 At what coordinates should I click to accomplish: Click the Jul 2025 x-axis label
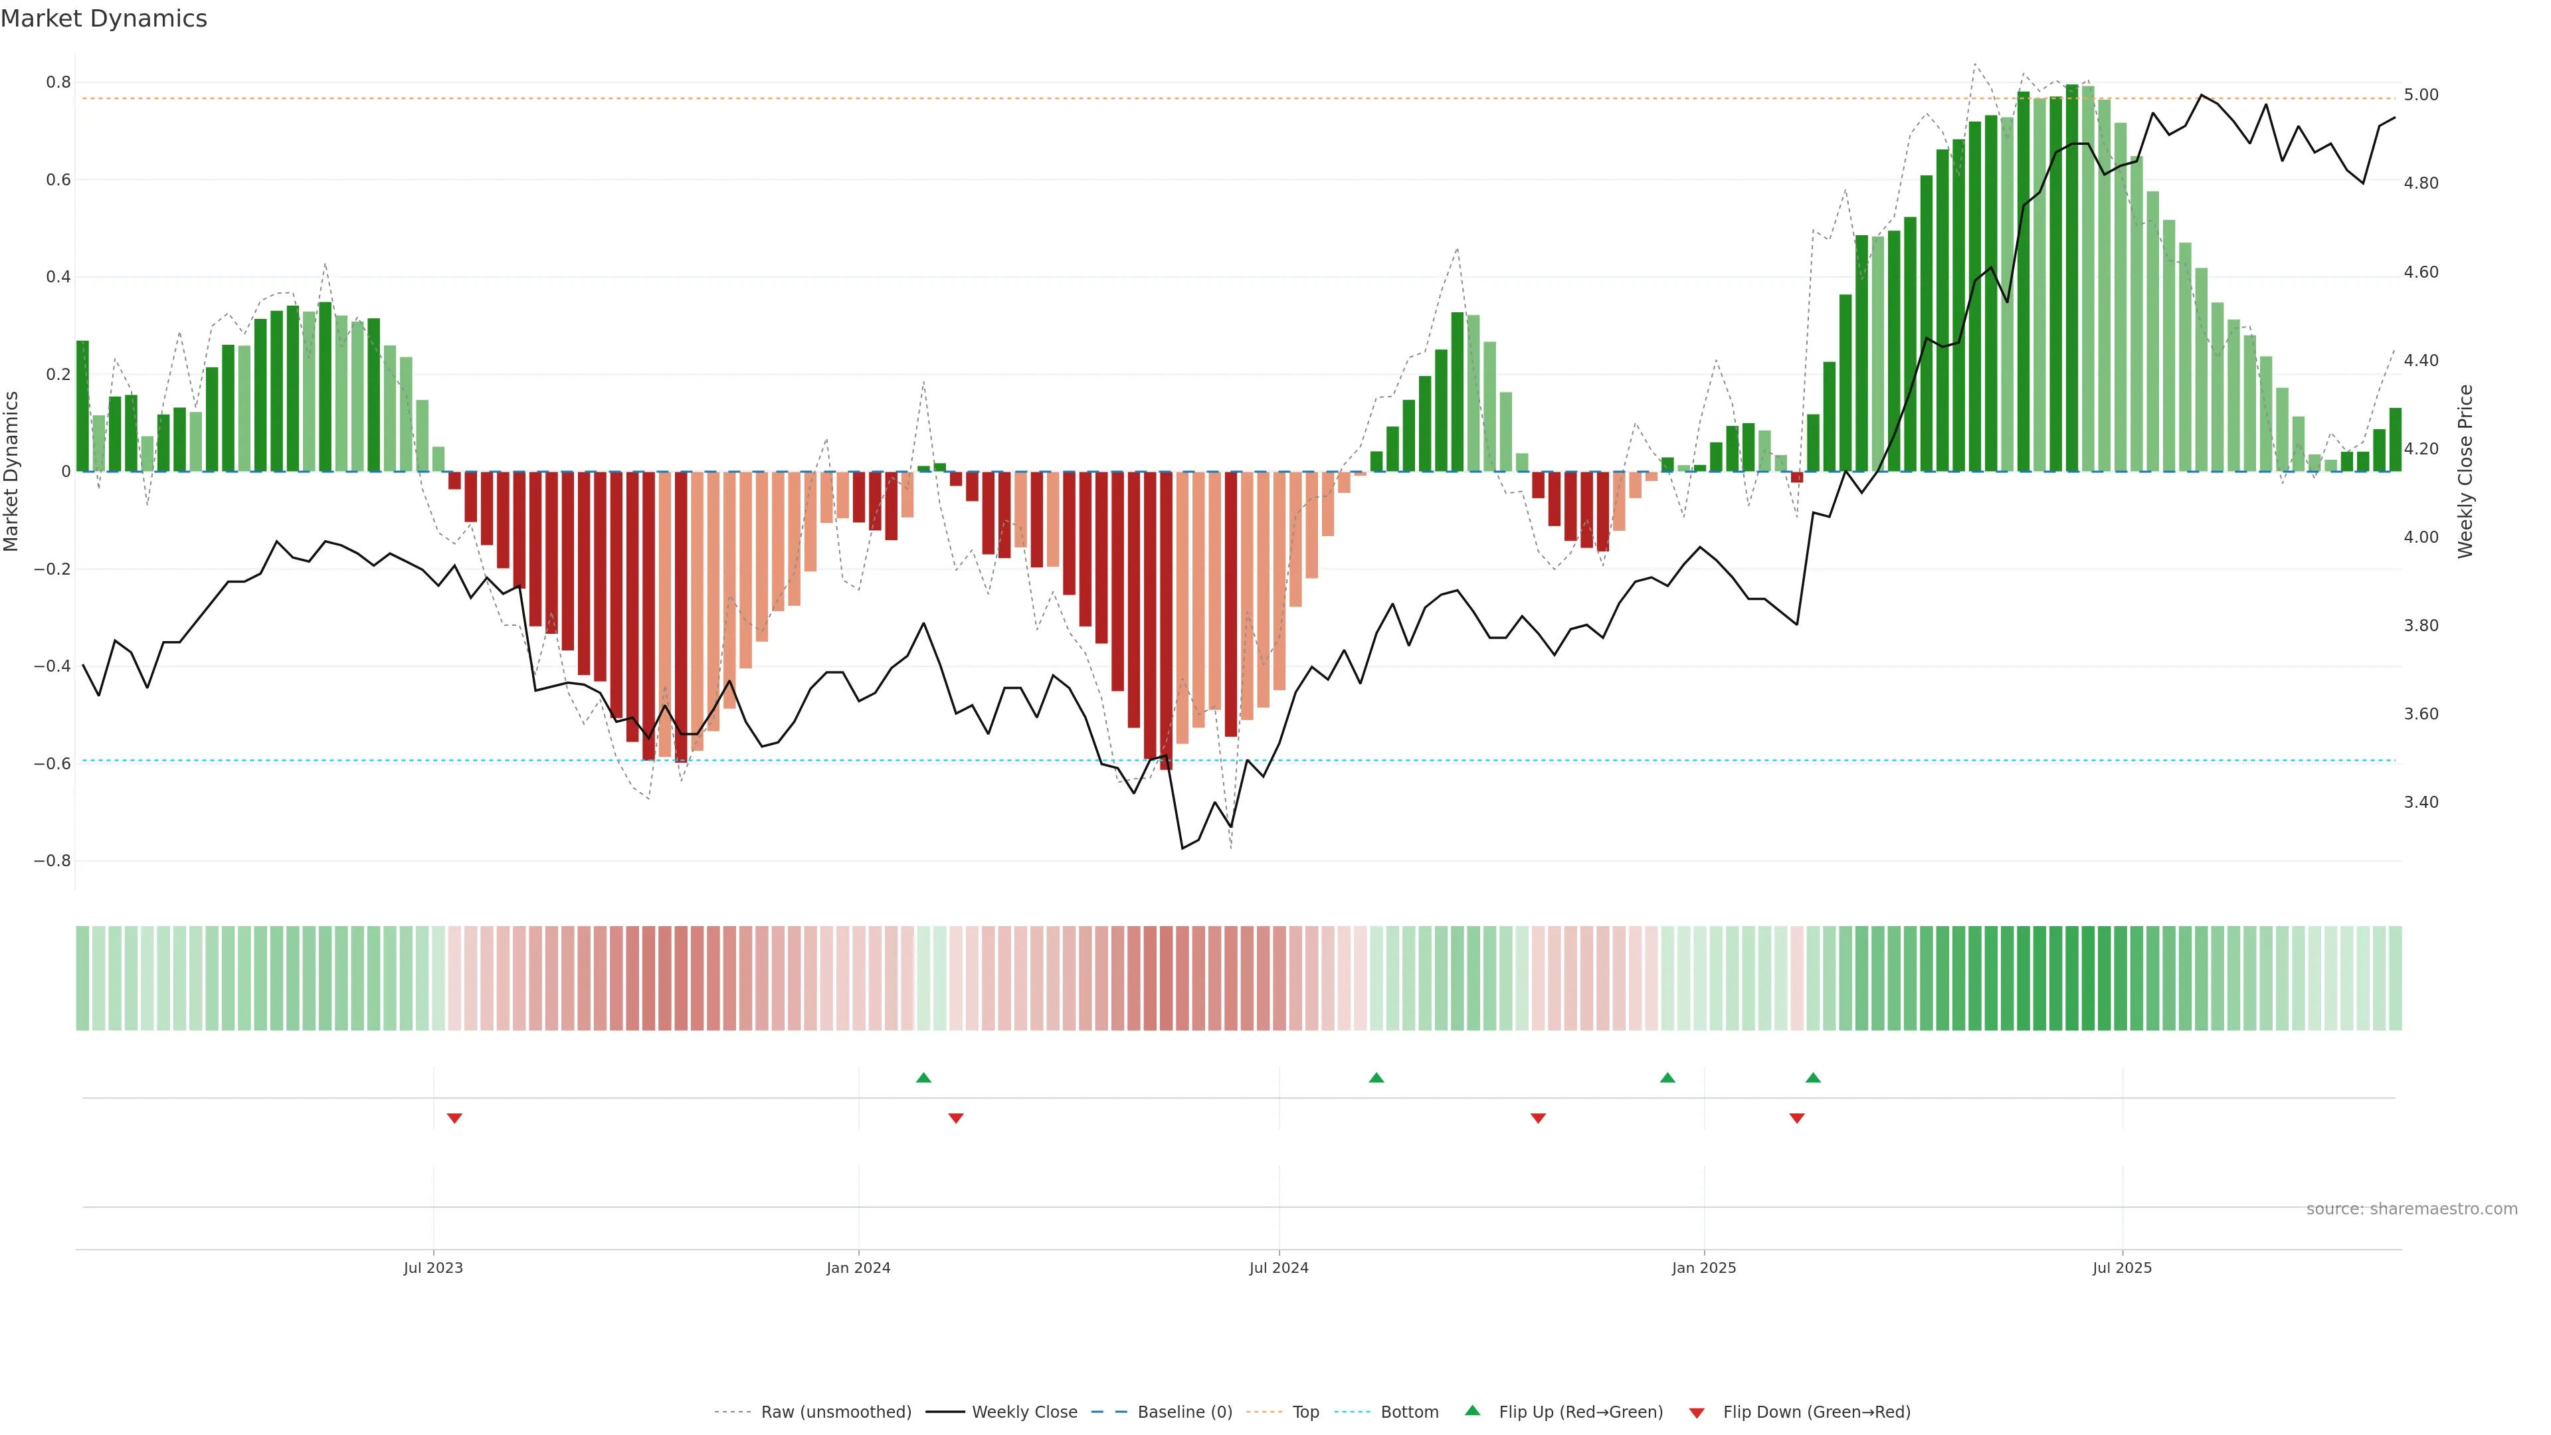click(x=2121, y=1268)
